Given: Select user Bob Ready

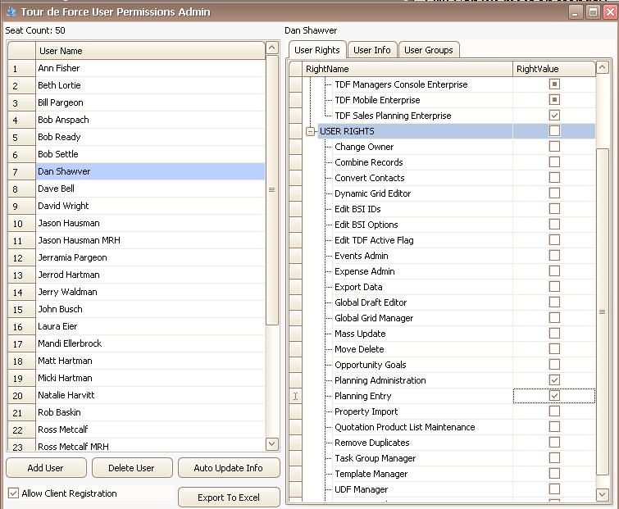Looking at the screenshot, I should click(150, 137).
